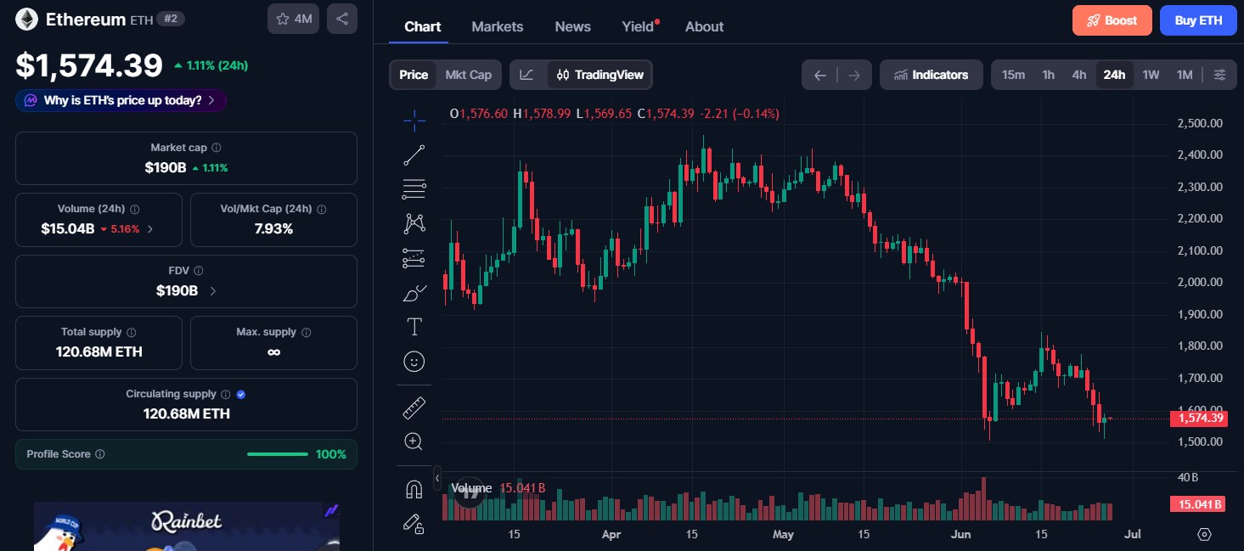Screen dimensions: 1244x551
Task: Click the current price label 1,574.39 on axis
Action: coord(1198,418)
